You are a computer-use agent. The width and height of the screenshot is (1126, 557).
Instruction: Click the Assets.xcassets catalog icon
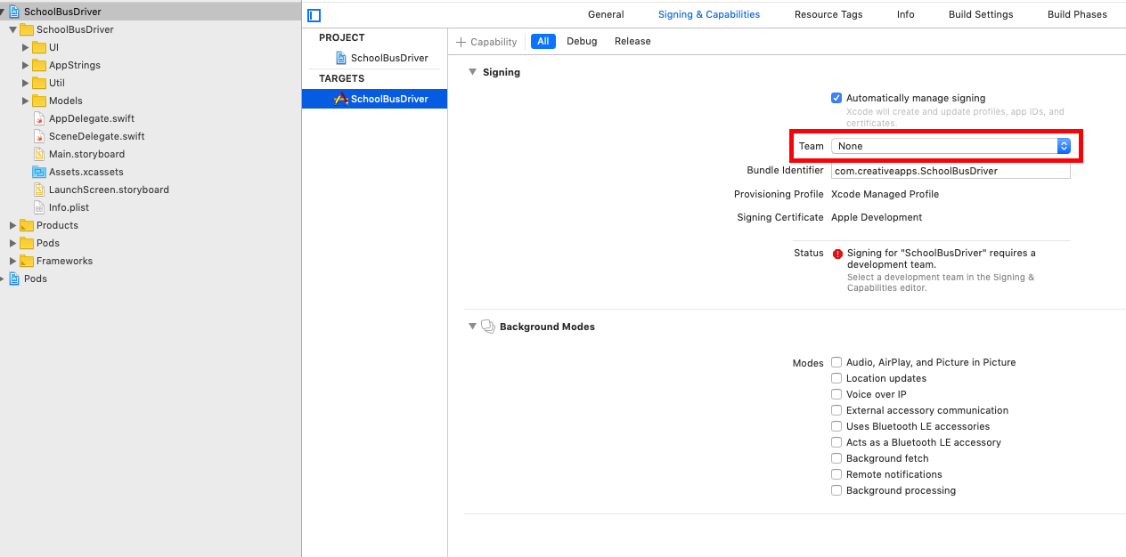39,172
